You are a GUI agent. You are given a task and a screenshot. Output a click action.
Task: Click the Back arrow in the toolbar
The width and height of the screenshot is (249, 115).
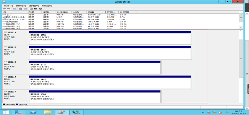pyautogui.click(x=4, y=9)
